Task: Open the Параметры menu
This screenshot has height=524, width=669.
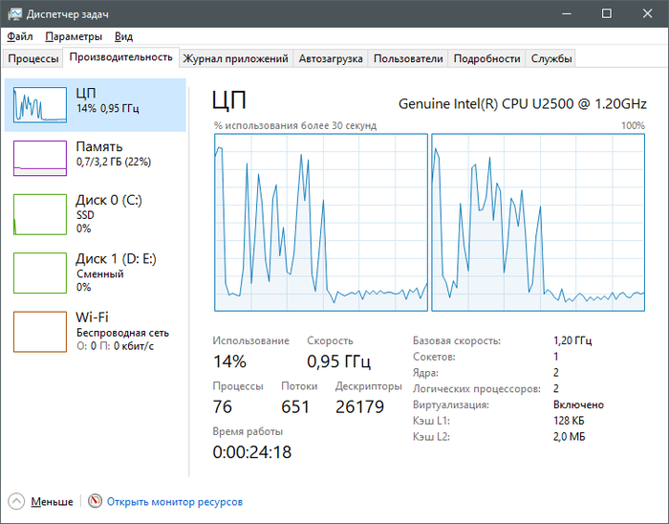Action: coord(74,36)
